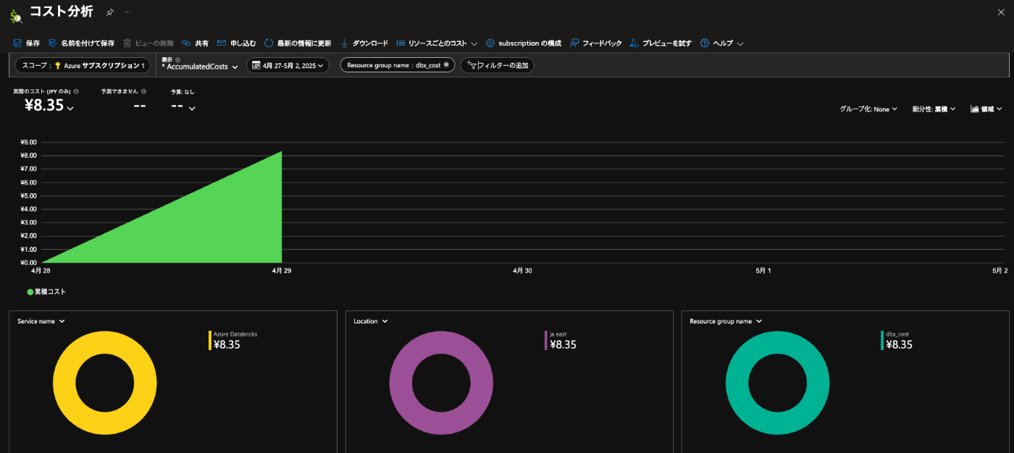Open the ellipsis more-options menu by the title

127,13
